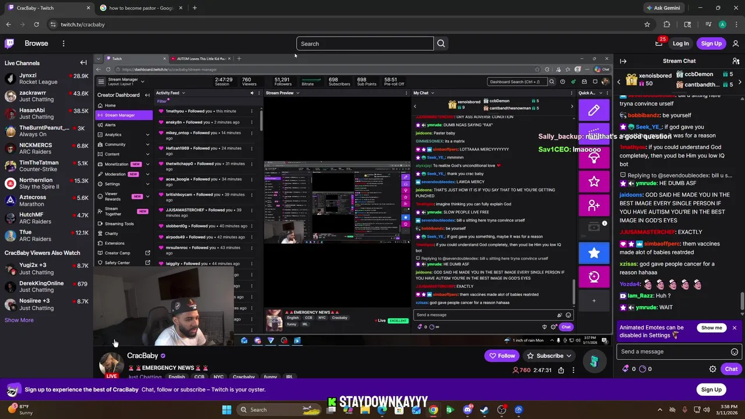Reload the page in Chrome
The image size is (745, 419).
click(x=36, y=24)
